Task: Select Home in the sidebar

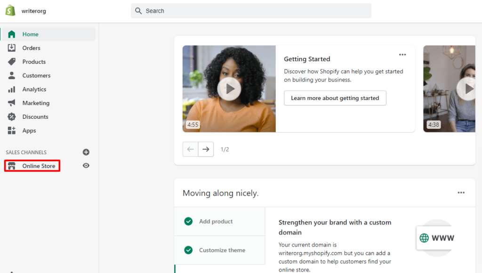Action: click(30, 34)
